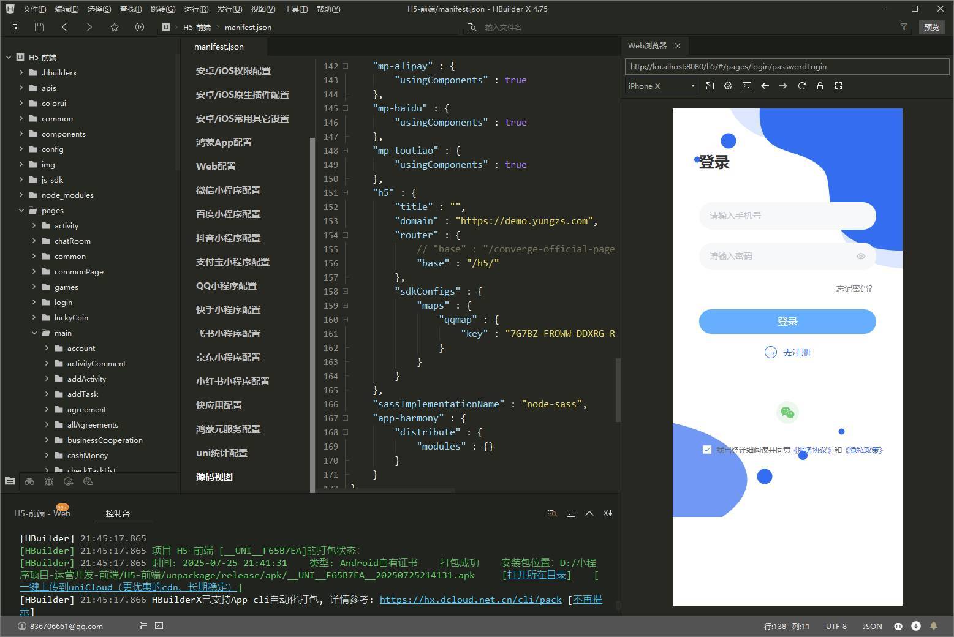Open the browser developer console icon

coord(746,86)
